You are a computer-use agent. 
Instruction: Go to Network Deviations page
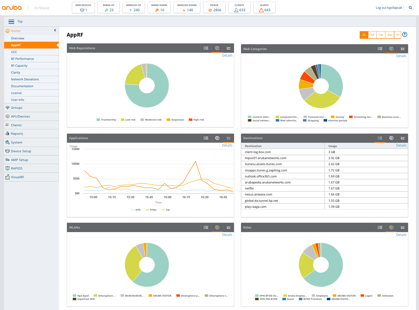(25, 79)
